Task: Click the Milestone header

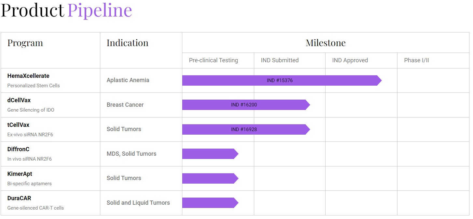Action: point(326,43)
